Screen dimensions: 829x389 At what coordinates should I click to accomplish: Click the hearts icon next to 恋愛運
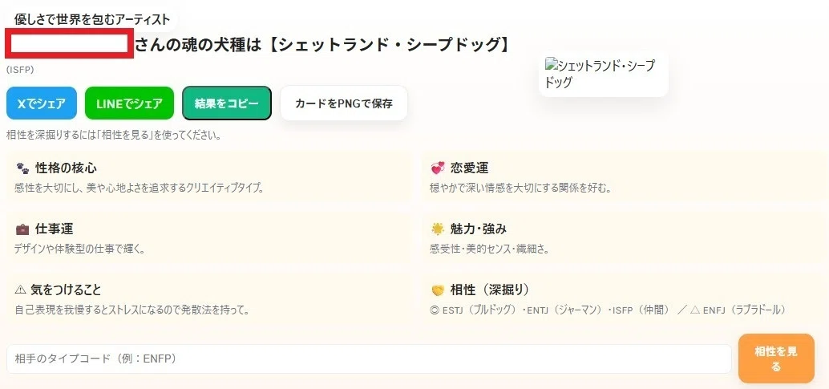click(438, 168)
